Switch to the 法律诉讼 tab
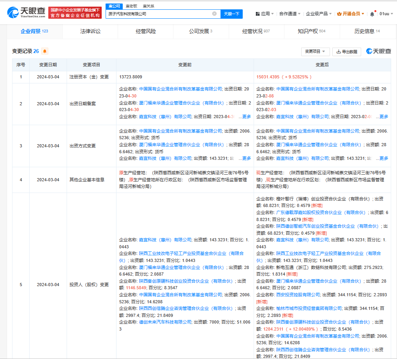The image size is (397, 359). [x=90, y=31]
